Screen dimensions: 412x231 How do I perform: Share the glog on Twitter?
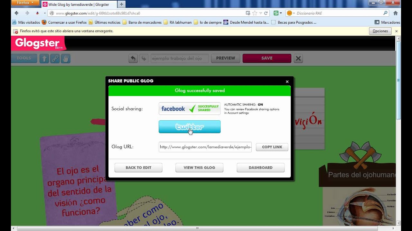click(190, 127)
